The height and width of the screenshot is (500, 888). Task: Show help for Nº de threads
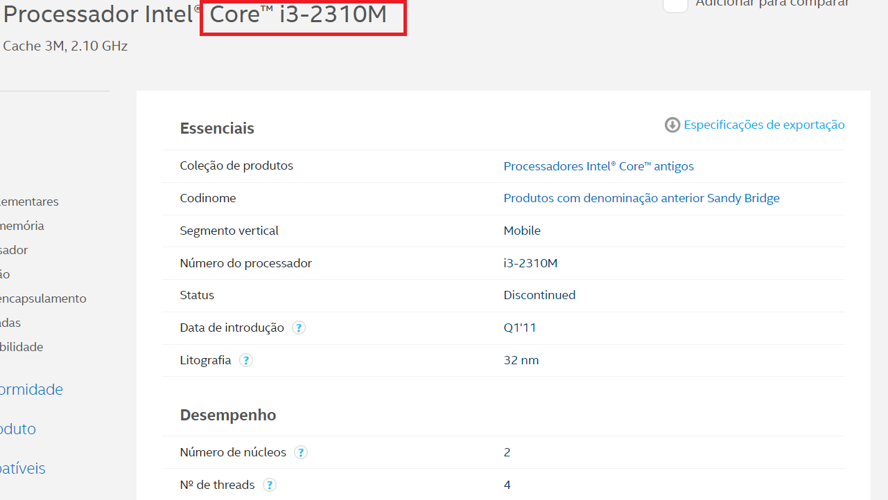coord(270,485)
